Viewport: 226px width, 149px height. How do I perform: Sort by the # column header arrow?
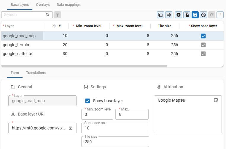tap(54, 26)
